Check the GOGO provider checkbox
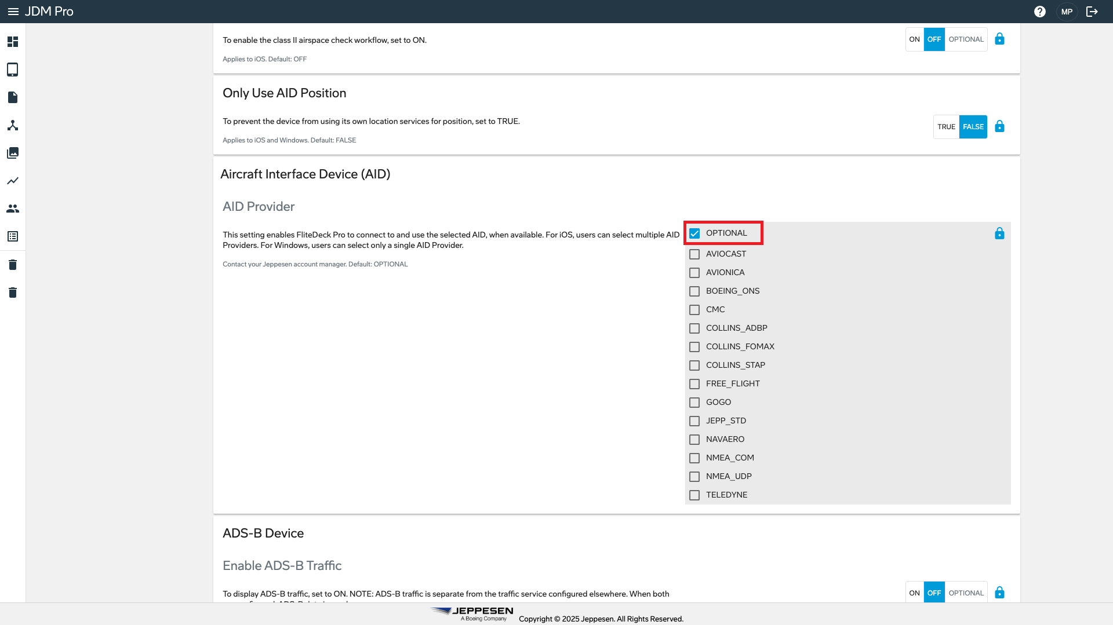This screenshot has width=1113, height=625. [694, 403]
